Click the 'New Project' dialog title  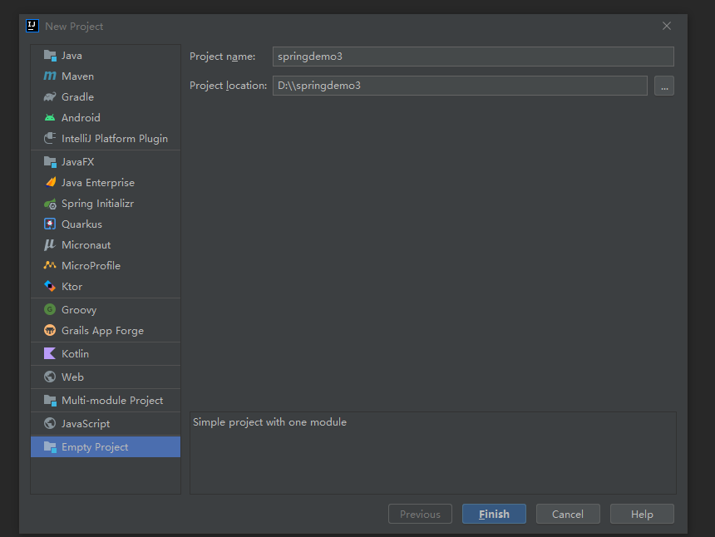[x=74, y=27]
